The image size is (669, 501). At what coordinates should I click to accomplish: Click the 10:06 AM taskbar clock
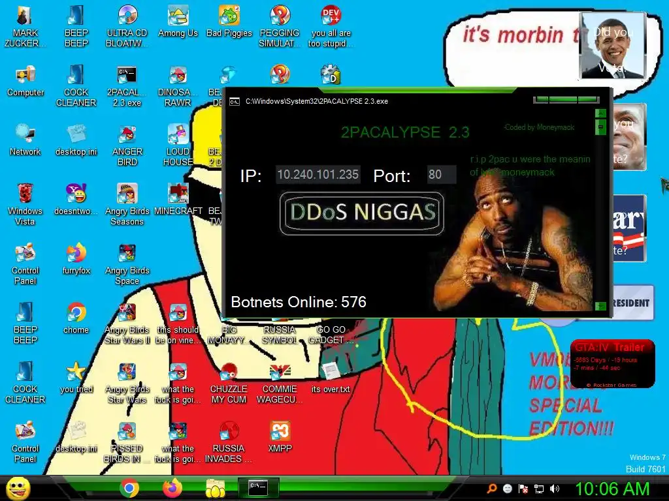pyautogui.click(x=612, y=489)
